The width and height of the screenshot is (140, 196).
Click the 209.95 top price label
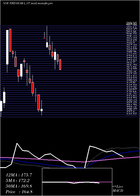(131, 23)
